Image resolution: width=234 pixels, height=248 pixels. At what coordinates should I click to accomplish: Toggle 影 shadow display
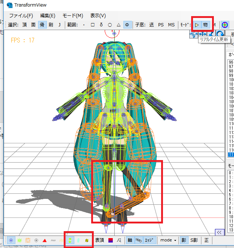184,240
